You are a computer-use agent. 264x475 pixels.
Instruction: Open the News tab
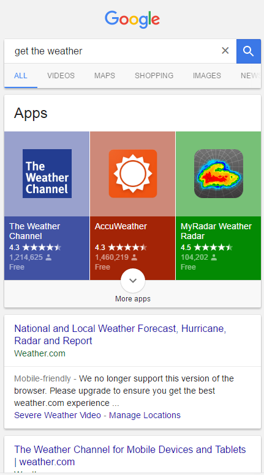pos(251,75)
